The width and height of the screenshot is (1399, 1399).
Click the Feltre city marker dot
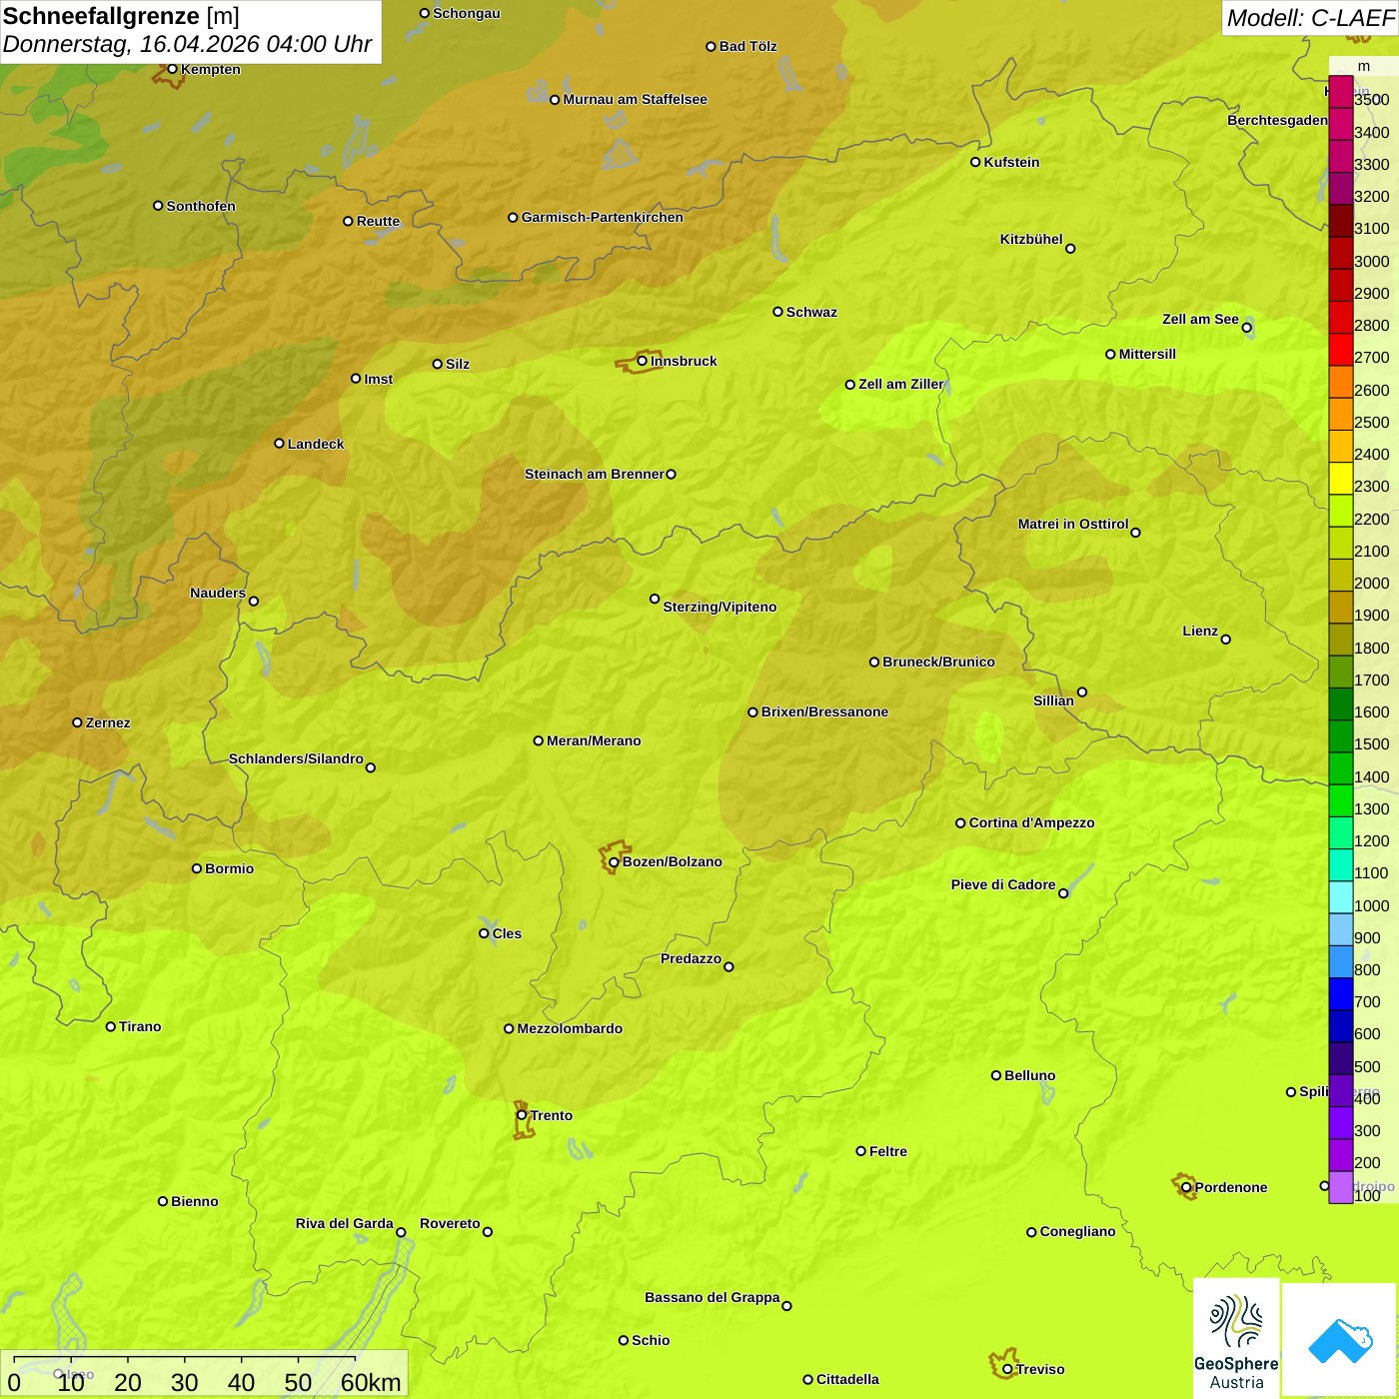(x=860, y=1151)
